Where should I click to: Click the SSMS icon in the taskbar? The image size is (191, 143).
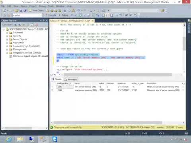tap(43, 139)
